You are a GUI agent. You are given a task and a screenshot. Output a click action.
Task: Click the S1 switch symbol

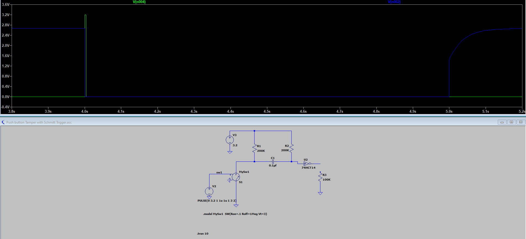(x=236, y=177)
